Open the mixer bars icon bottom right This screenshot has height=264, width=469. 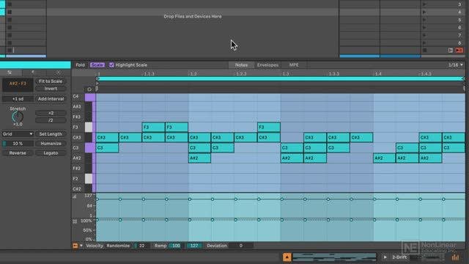455,257
